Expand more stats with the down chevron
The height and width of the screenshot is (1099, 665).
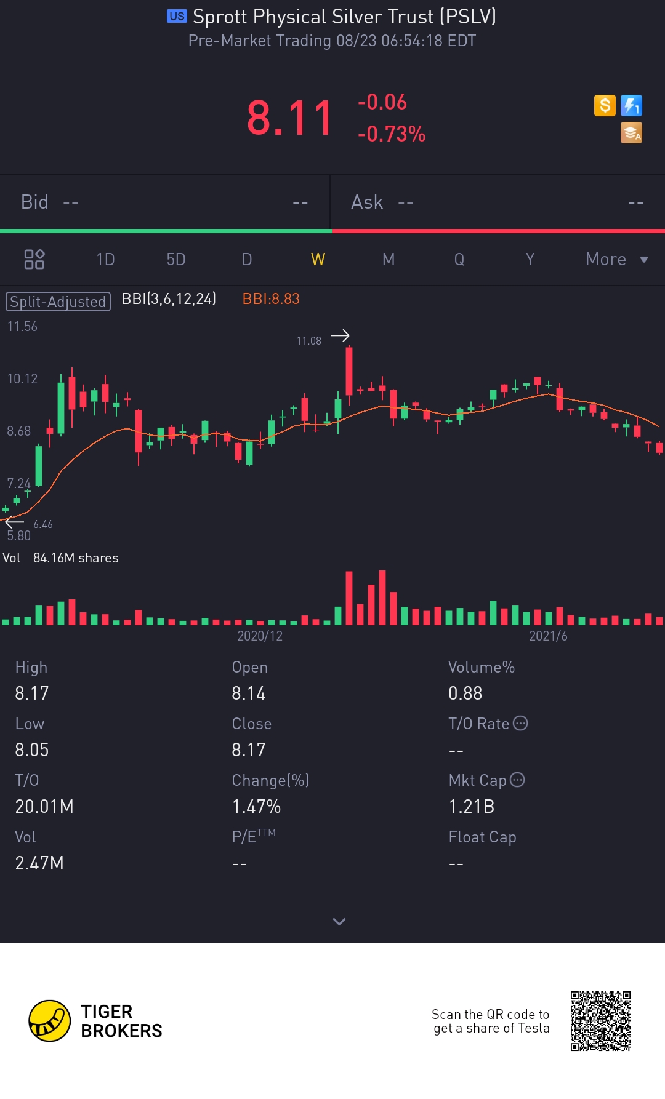click(339, 921)
